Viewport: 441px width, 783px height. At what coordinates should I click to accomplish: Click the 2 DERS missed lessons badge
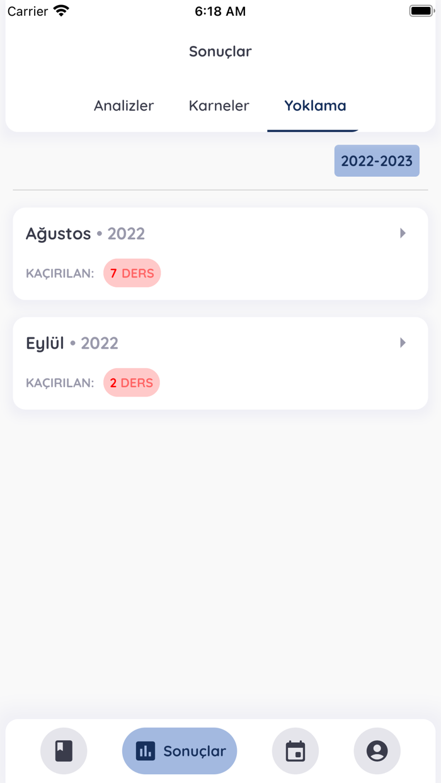tap(131, 382)
